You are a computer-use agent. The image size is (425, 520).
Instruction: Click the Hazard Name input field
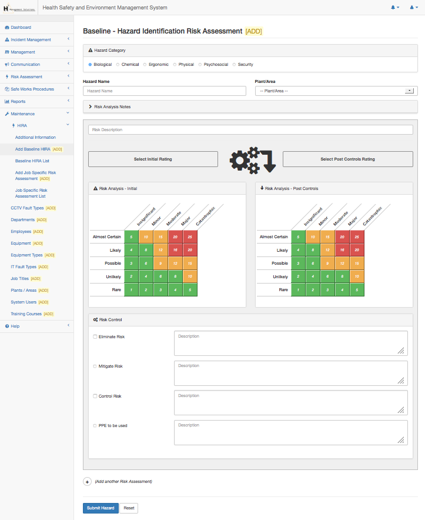[x=164, y=91]
